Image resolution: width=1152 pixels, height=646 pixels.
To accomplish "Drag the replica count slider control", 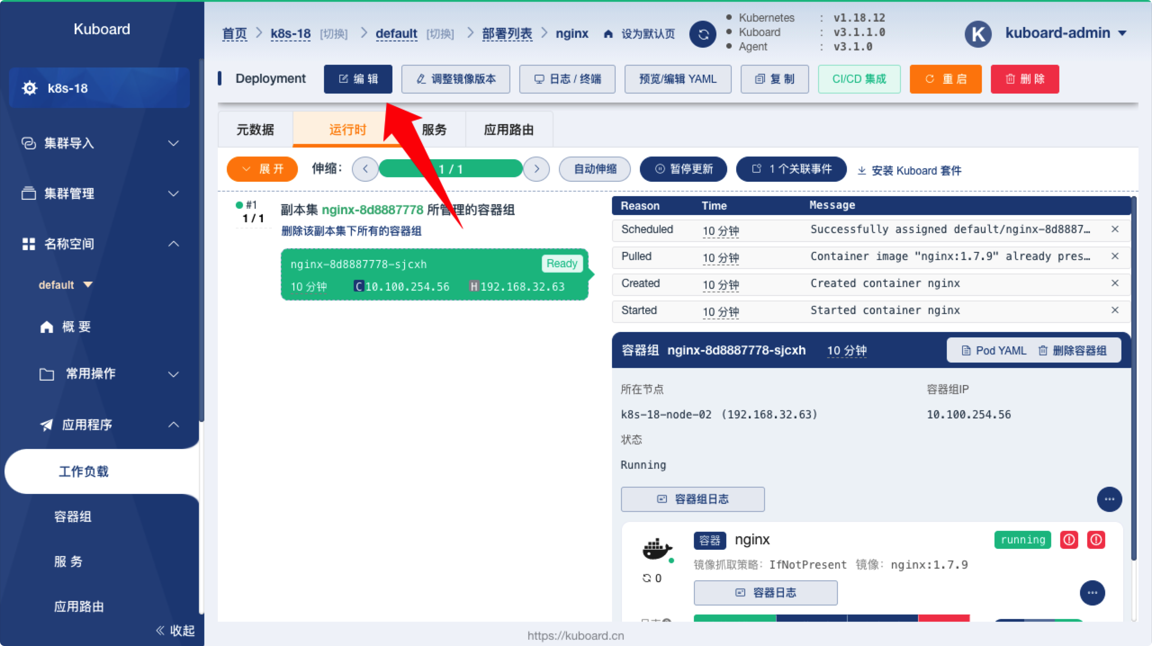I will pos(451,168).
